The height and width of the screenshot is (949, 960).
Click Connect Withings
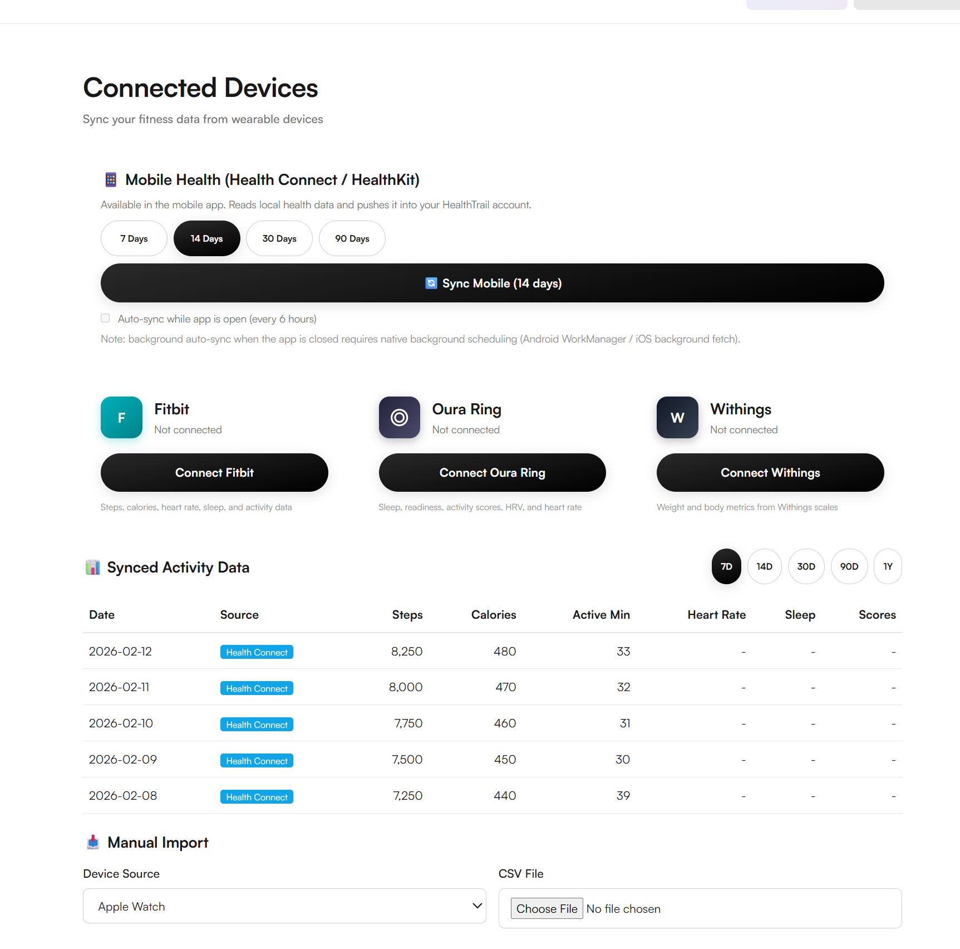[x=770, y=472]
